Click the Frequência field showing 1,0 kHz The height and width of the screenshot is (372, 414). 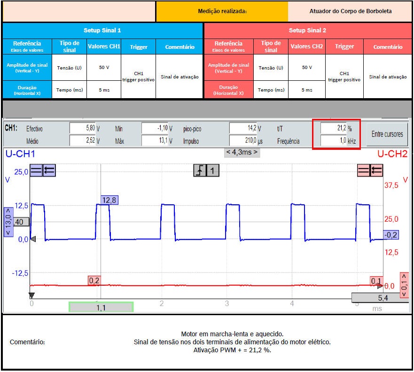click(x=334, y=140)
